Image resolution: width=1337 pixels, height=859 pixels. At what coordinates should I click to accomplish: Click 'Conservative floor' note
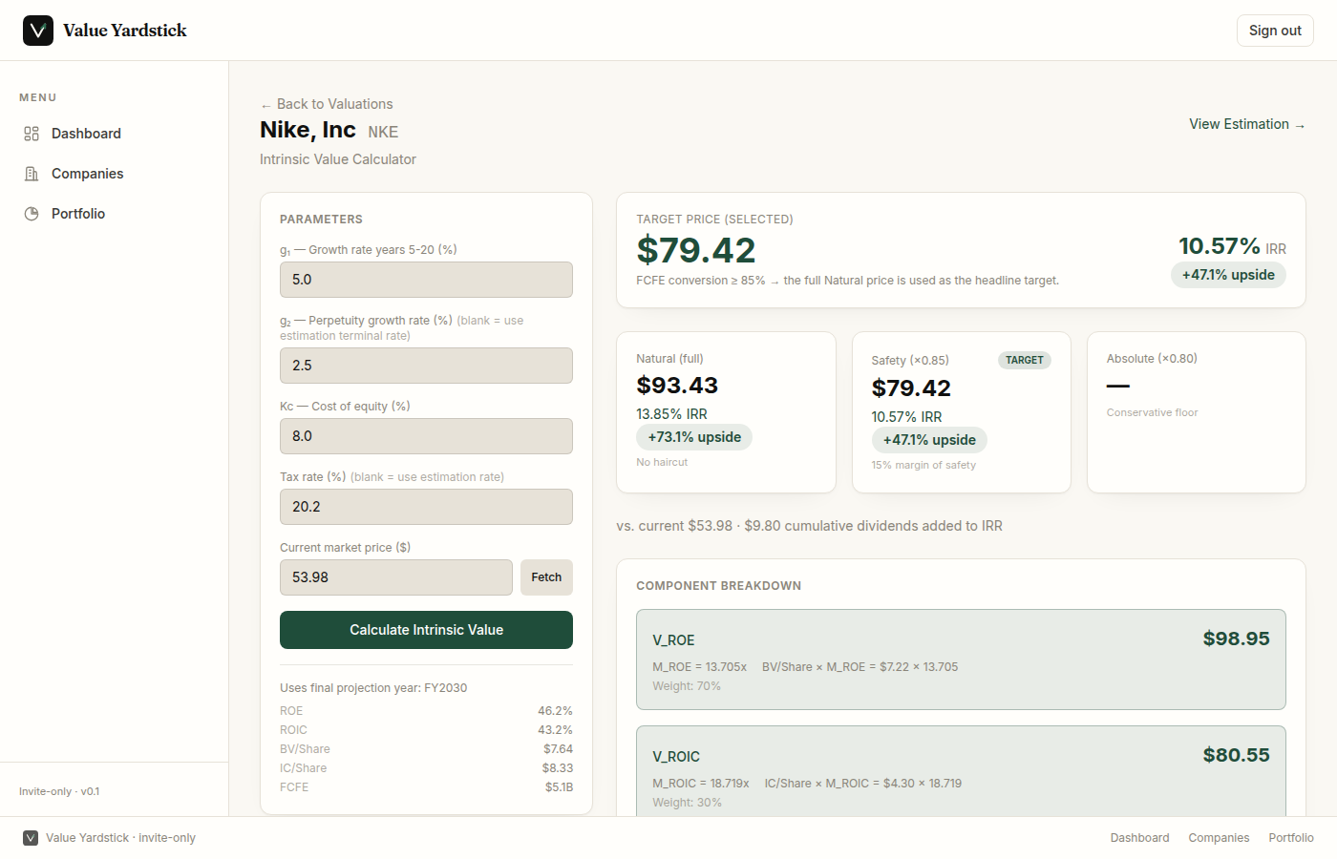coord(1152,412)
